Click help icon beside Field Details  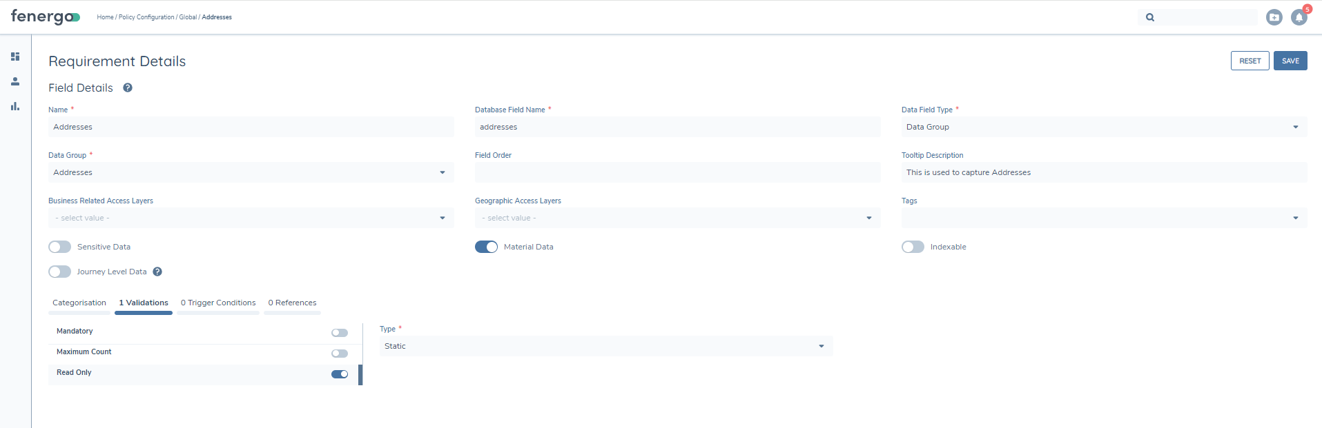(x=128, y=88)
